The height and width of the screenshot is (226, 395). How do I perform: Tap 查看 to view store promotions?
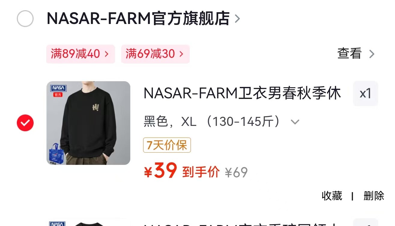pos(349,54)
